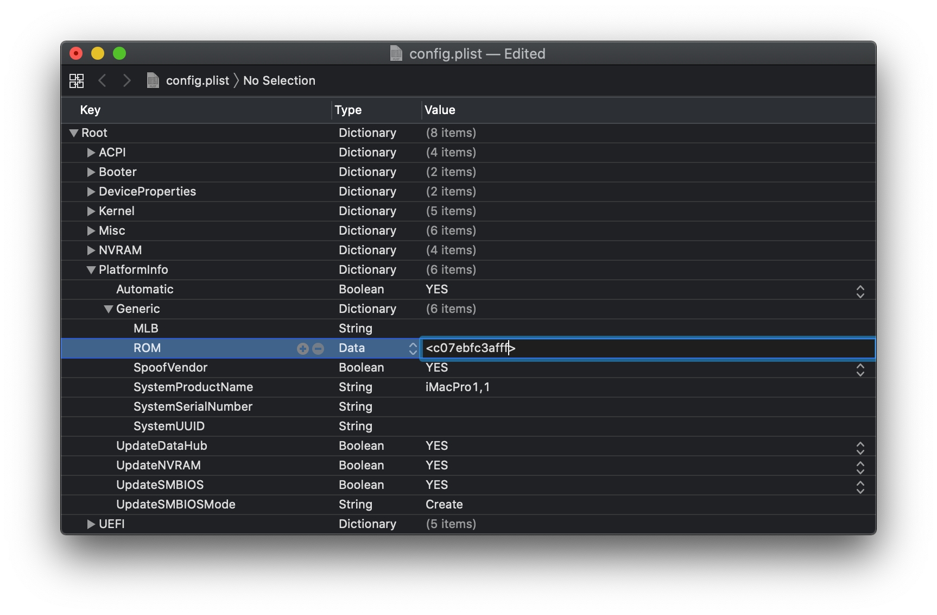Open the related items grid icon
The width and height of the screenshot is (937, 615).
tap(77, 81)
